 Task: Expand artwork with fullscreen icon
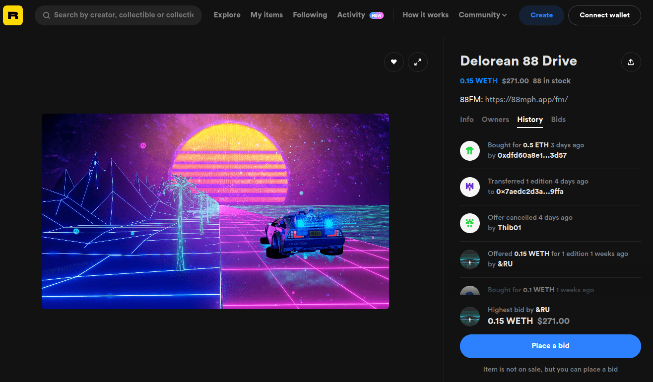click(x=418, y=62)
